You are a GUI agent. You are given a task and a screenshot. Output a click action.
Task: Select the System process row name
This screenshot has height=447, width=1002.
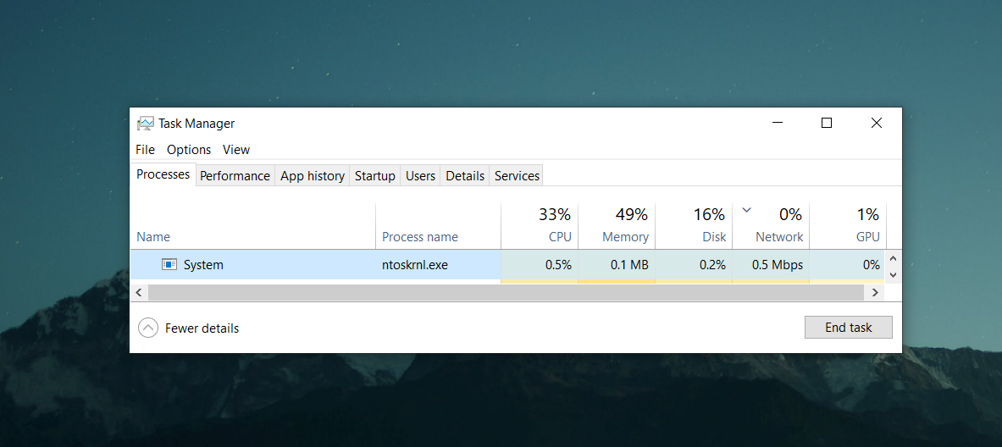(203, 264)
